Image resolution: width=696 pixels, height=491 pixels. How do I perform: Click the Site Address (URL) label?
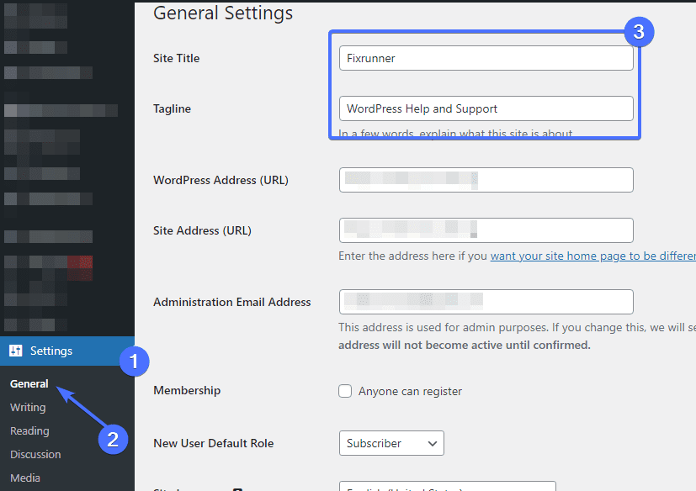[203, 230]
